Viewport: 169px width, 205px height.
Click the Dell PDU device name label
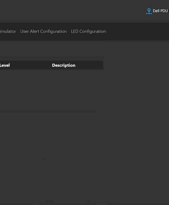(x=161, y=11)
